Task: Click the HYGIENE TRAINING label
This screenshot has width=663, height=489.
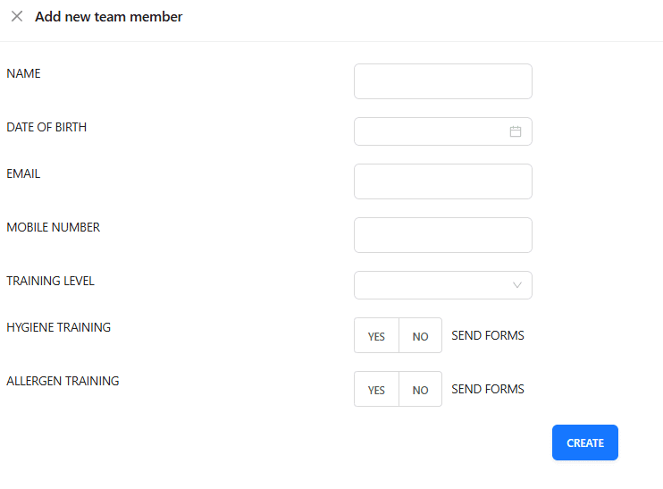Action: tap(58, 327)
